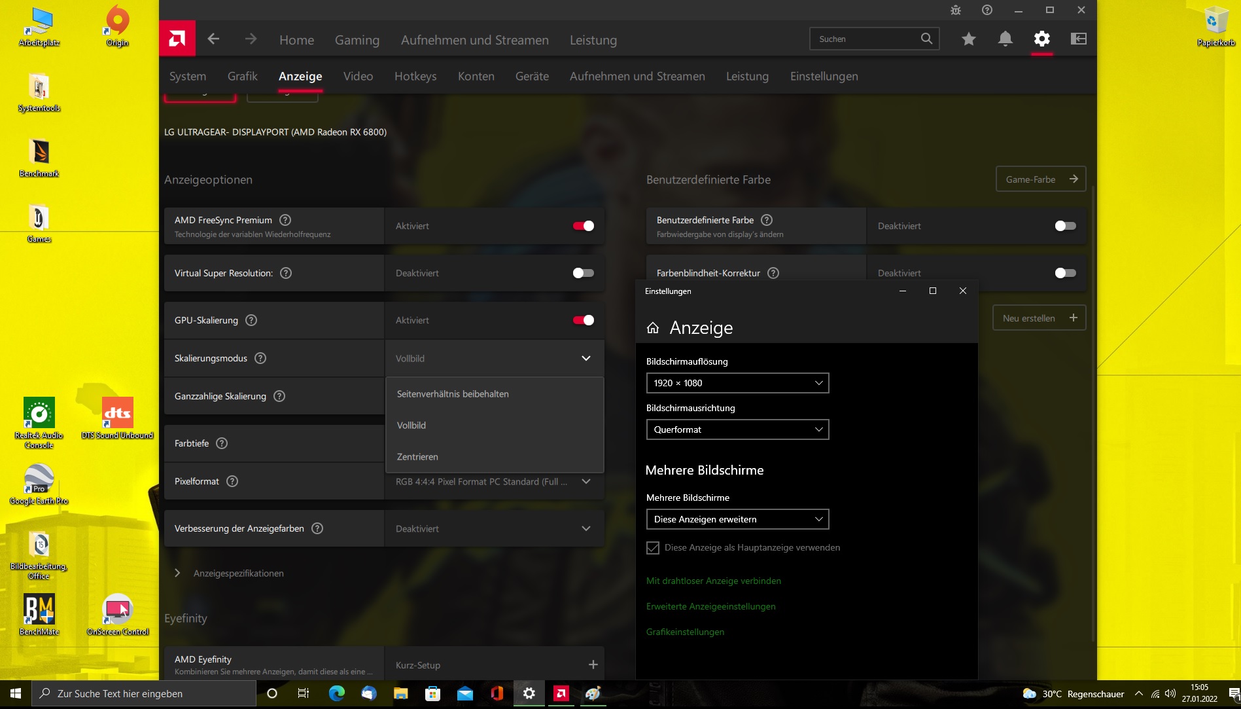Switch to the Geräte tab
The height and width of the screenshot is (709, 1241).
click(x=532, y=76)
